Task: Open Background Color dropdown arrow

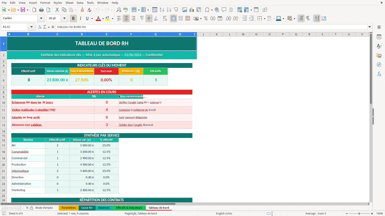Action: (112, 19)
